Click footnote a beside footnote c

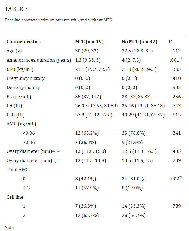pos(54,159)
